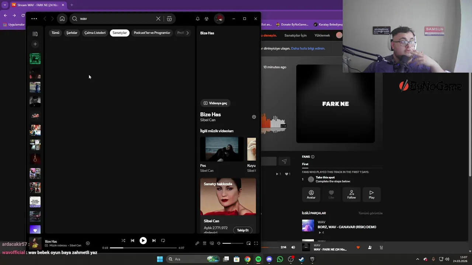Open Chrome tab list dropdown arrow
This screenshot has width=472, height=265.
[x=5, y=5]
